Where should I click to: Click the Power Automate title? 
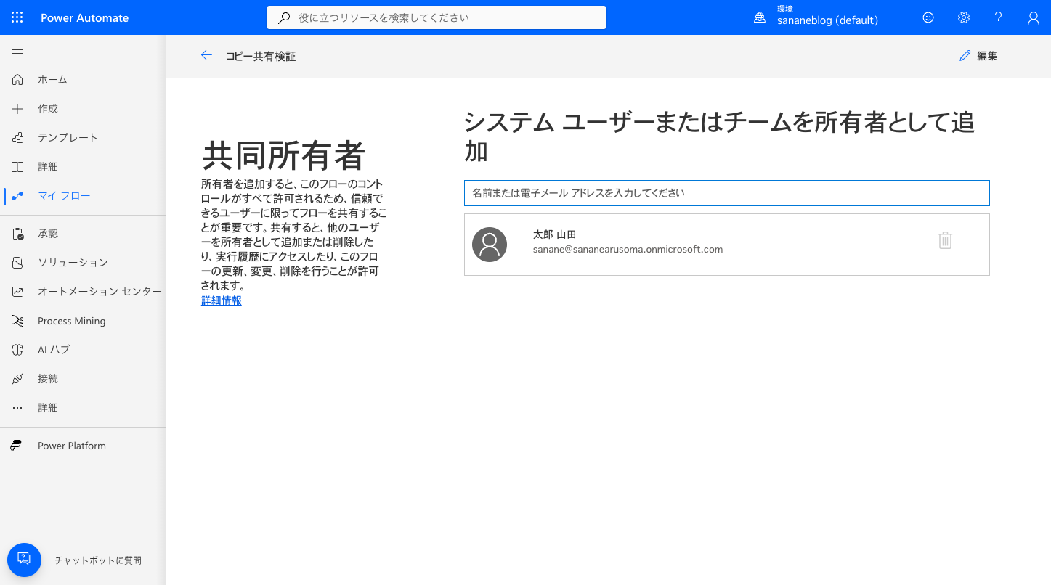pyautogui.click(x=84, y=17)
